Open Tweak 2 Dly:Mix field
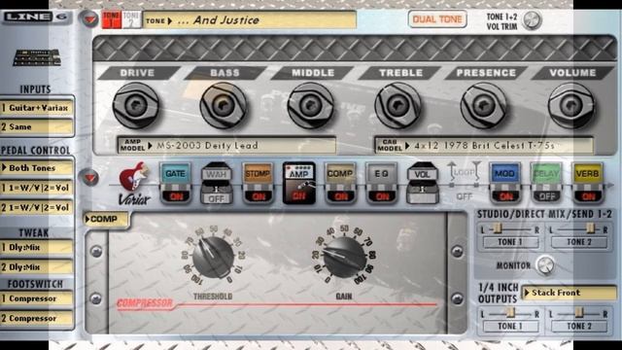This screenshot has height=350, width=622. 37,267
